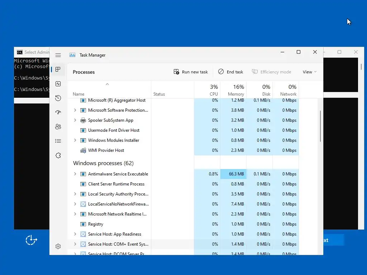Click the WMI Provider Host icon
The width and height of the screenshot is (367, 275).
pos(83,150)
